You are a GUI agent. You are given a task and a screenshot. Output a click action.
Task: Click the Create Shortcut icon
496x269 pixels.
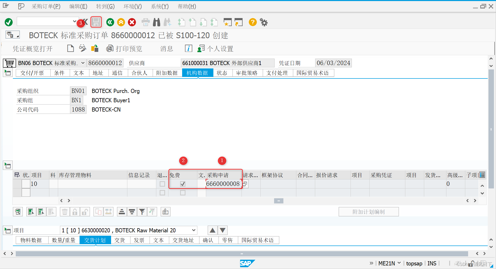tap(238, 22)
